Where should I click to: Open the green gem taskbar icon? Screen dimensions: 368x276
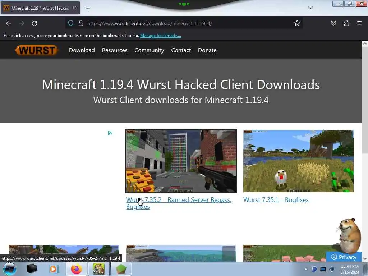(x=121, y=269)
